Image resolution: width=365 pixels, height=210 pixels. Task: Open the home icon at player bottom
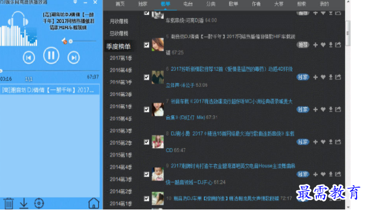pyautogui.click(x=94, y=203)
